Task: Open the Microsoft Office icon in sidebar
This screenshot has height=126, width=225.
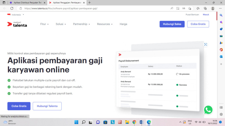Action: click(x=221, y=50)
